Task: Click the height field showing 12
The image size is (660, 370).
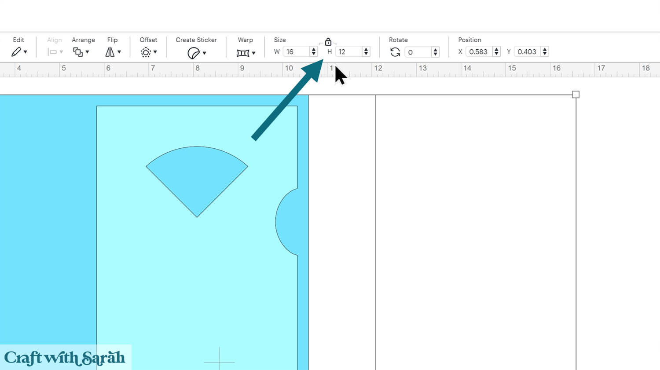Action: point(349,51)
